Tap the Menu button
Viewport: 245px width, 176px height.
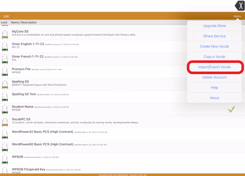click(x=237, y=16)
